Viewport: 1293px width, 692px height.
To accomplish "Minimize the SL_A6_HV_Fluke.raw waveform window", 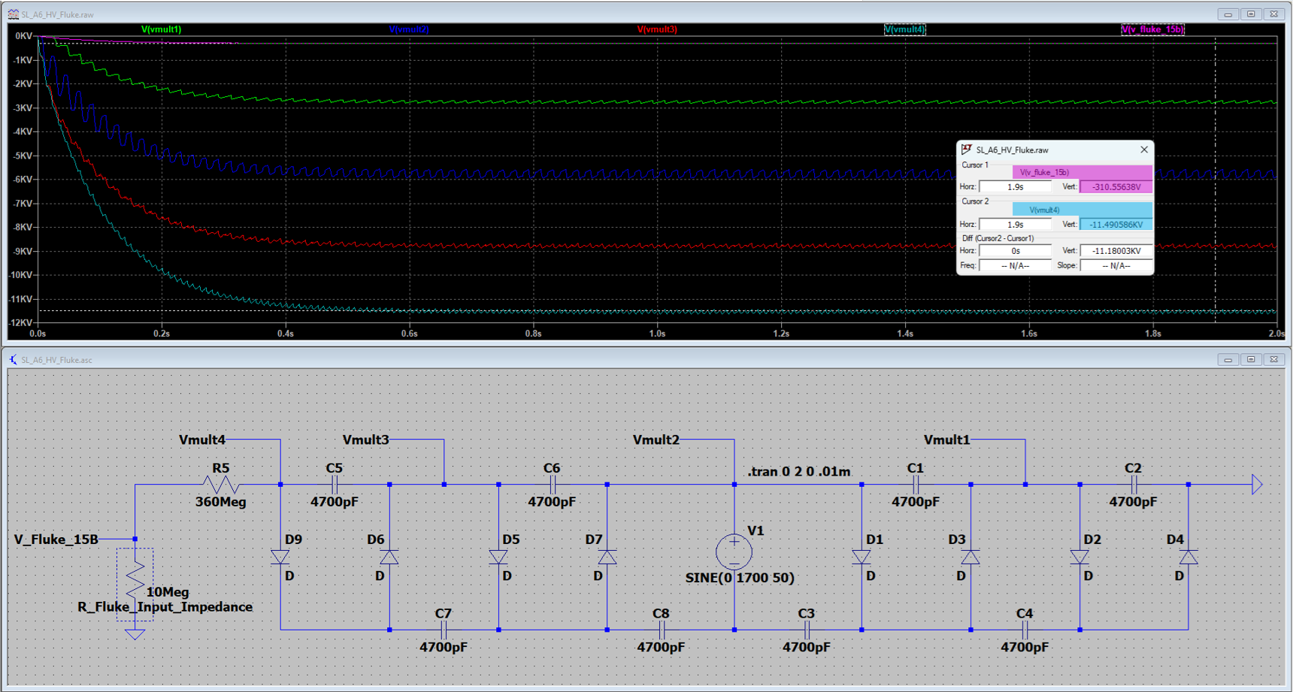I will point(1228,14).
